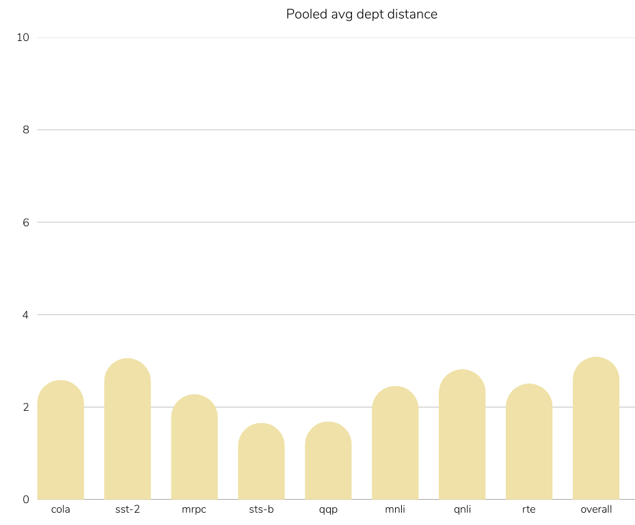This screenshot has width=635, height=525.
Task: Select the cola bar
Action: point(61,441)
